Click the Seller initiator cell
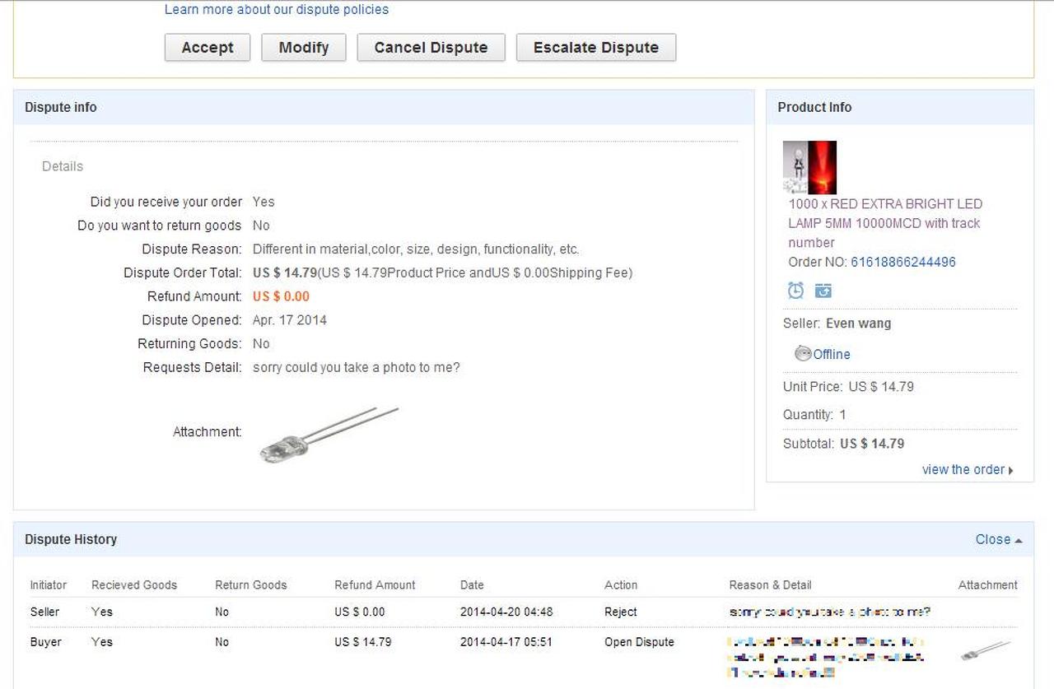This screenshot has height=689, width=1054. click(x=45, y=612)
